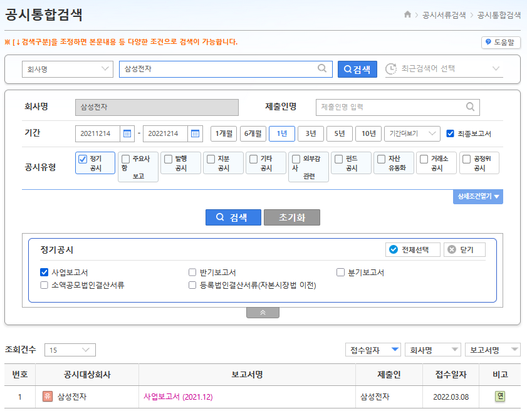Click end date field 20221214
Screen dimensions: 527x416
pyautogui.click(x=165, y=133)
